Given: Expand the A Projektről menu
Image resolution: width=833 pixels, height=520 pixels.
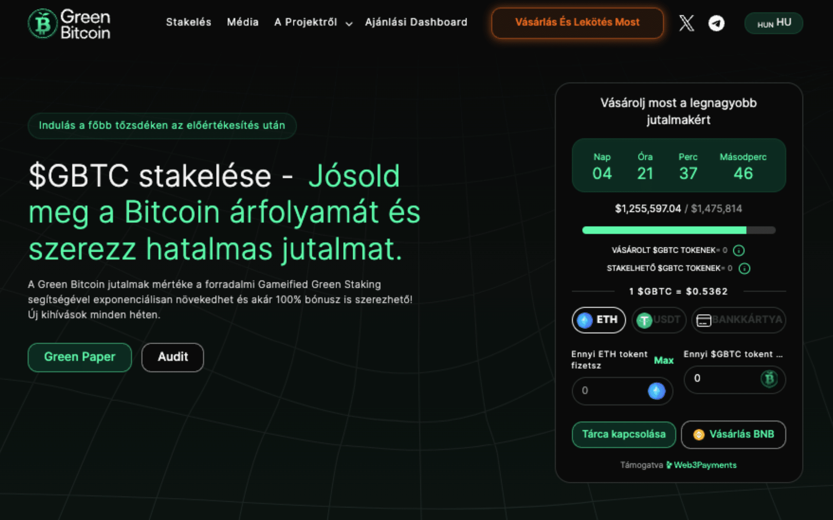Looking at the screenshot, I should [312, 23].
